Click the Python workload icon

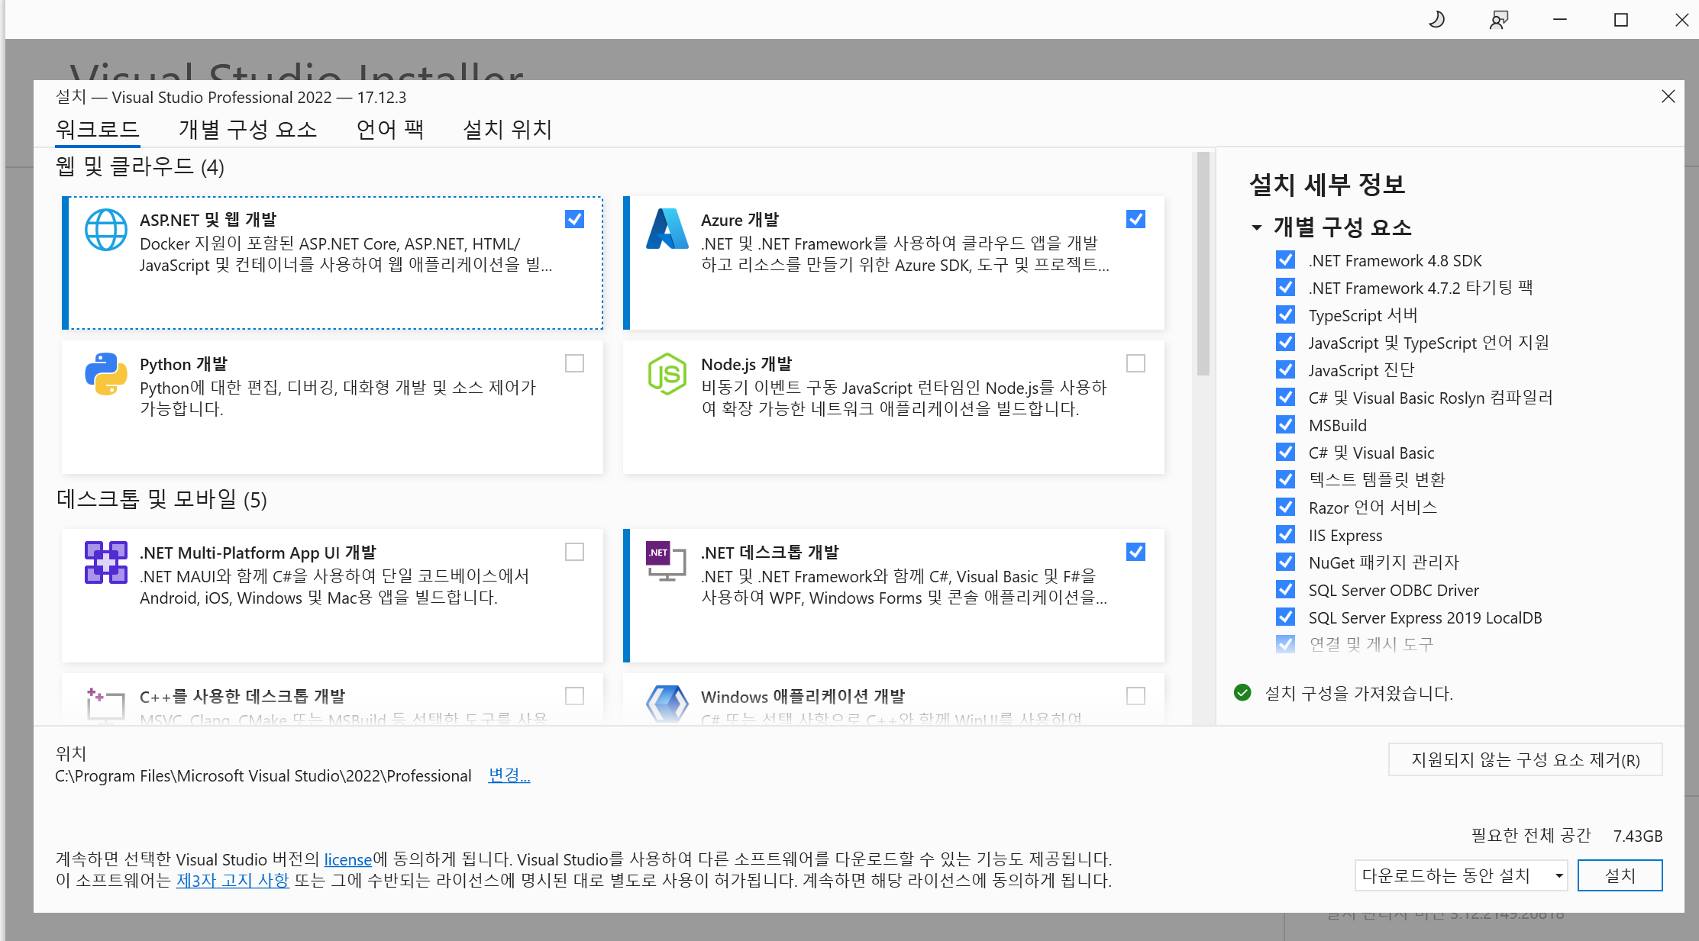click(x=105, y=374)
